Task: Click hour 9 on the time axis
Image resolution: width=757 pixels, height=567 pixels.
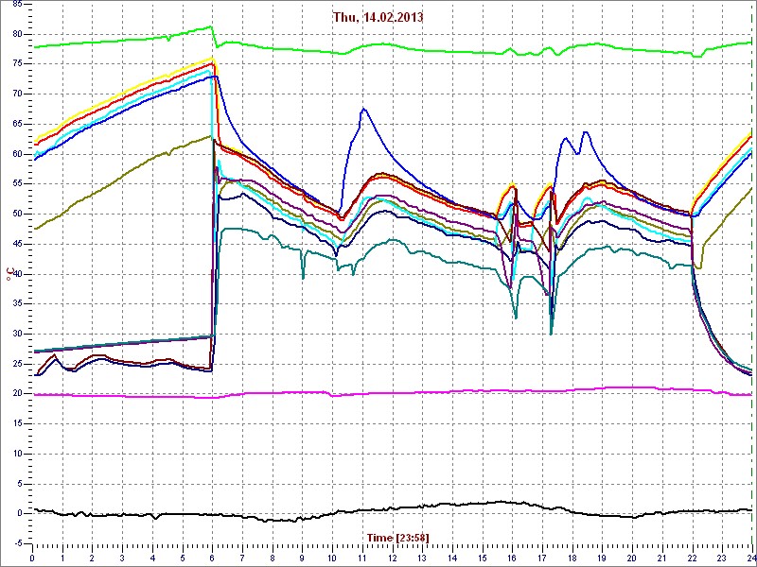Action: (302, 558)
